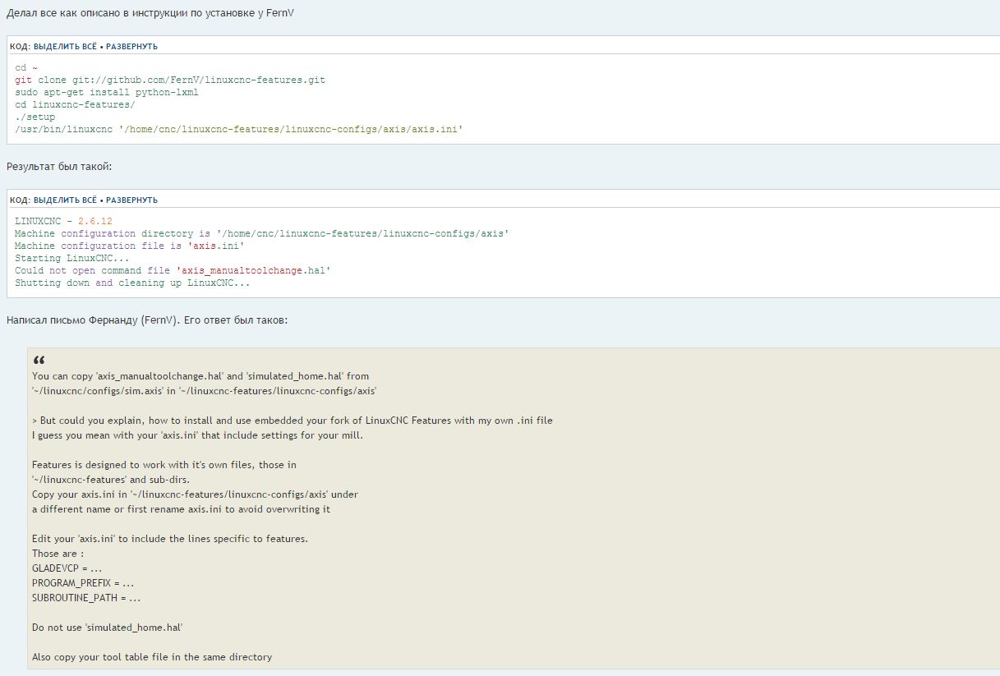Click the "Результат был такой:" paragraph
This screenshot has height=676, width=1000.
tap(58, 167)
